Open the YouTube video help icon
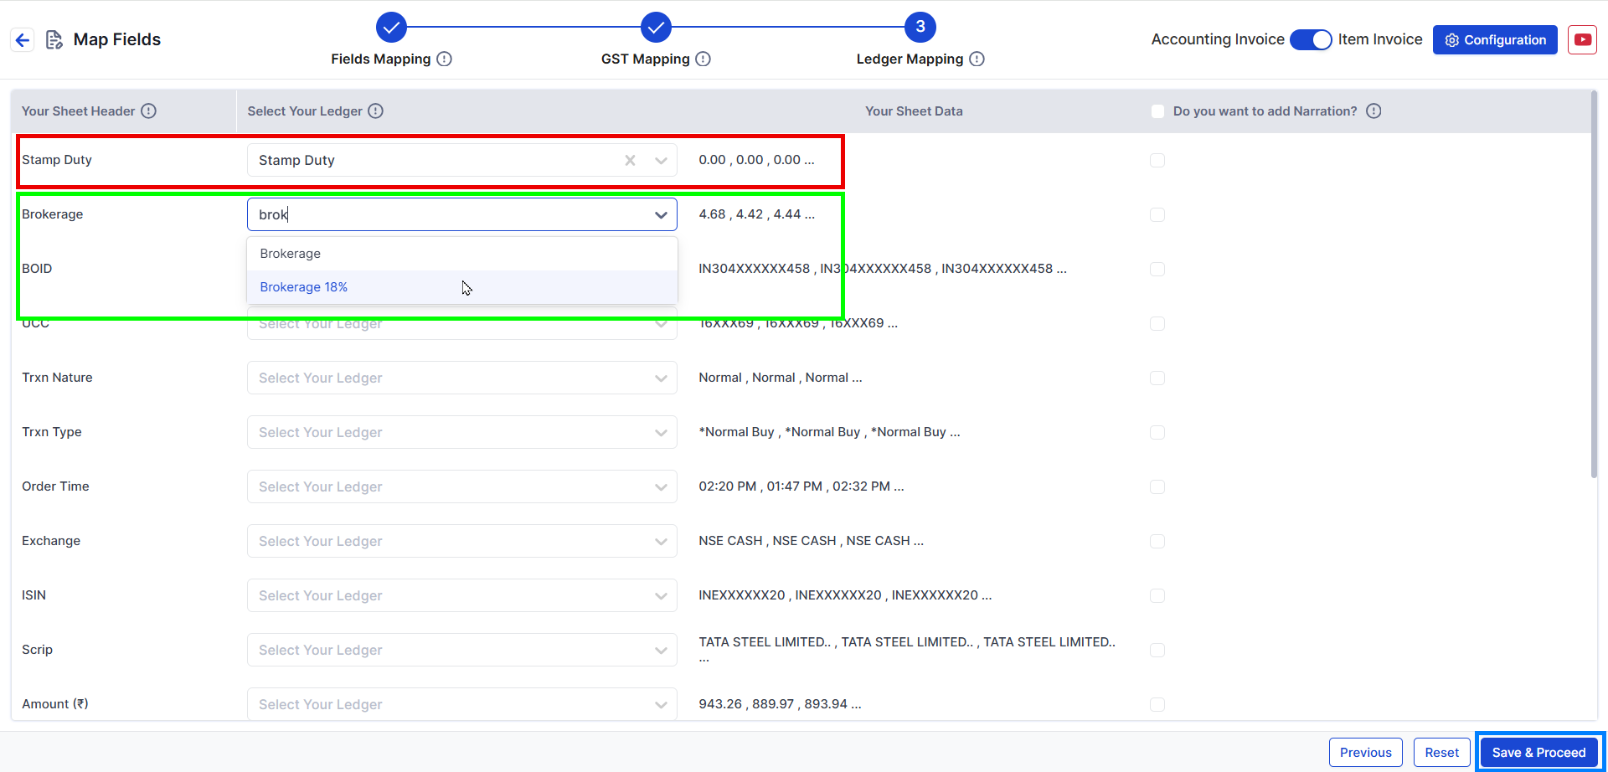The image size is (1608, 772). [x=1582, y=39]
